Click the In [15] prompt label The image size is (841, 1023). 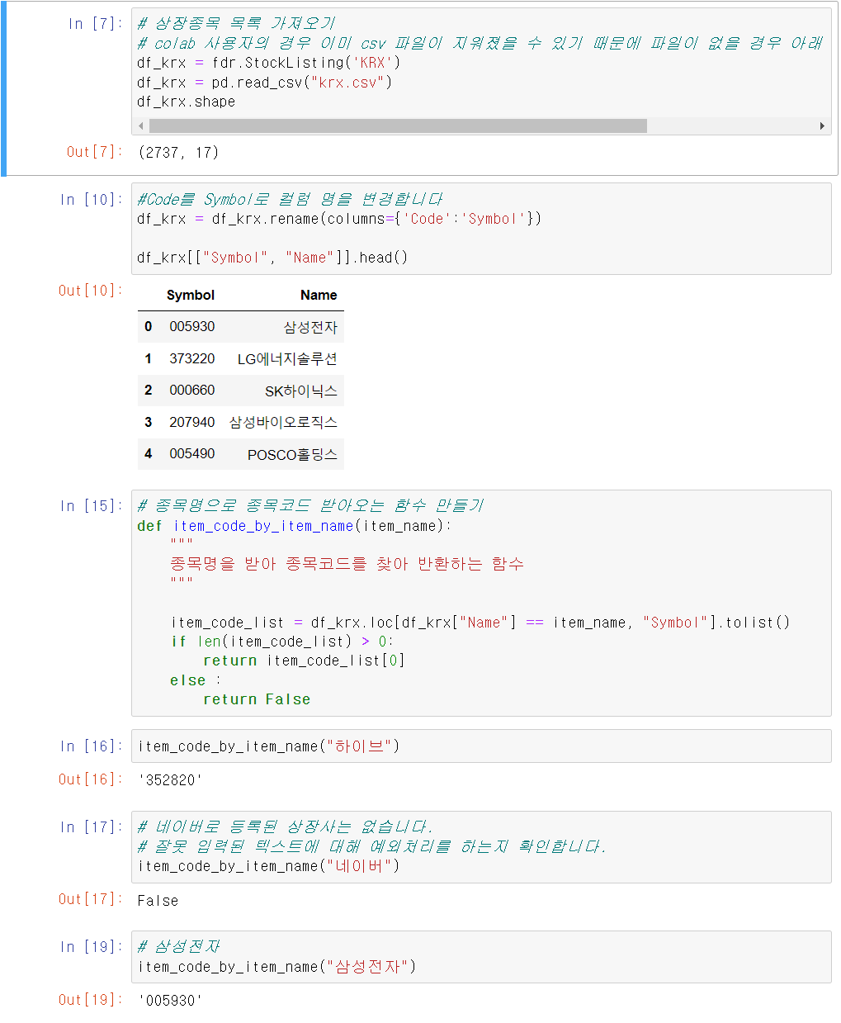[91, 506]
